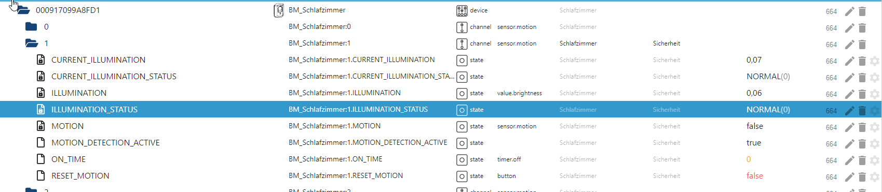Collapse the 000917099A8FD1 device folder
Image resolution: width=882 pixels, height=192 pixels.
tap(22, 10)
